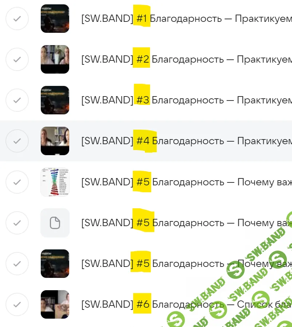Click the blank document file icon

(55, 223)
